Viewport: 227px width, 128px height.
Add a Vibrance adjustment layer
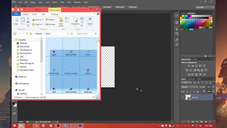[204, 66]
